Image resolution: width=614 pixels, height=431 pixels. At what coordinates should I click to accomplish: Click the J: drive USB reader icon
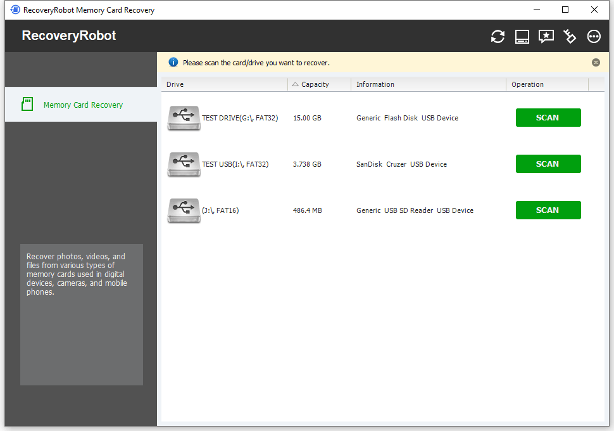coord(184,210)
